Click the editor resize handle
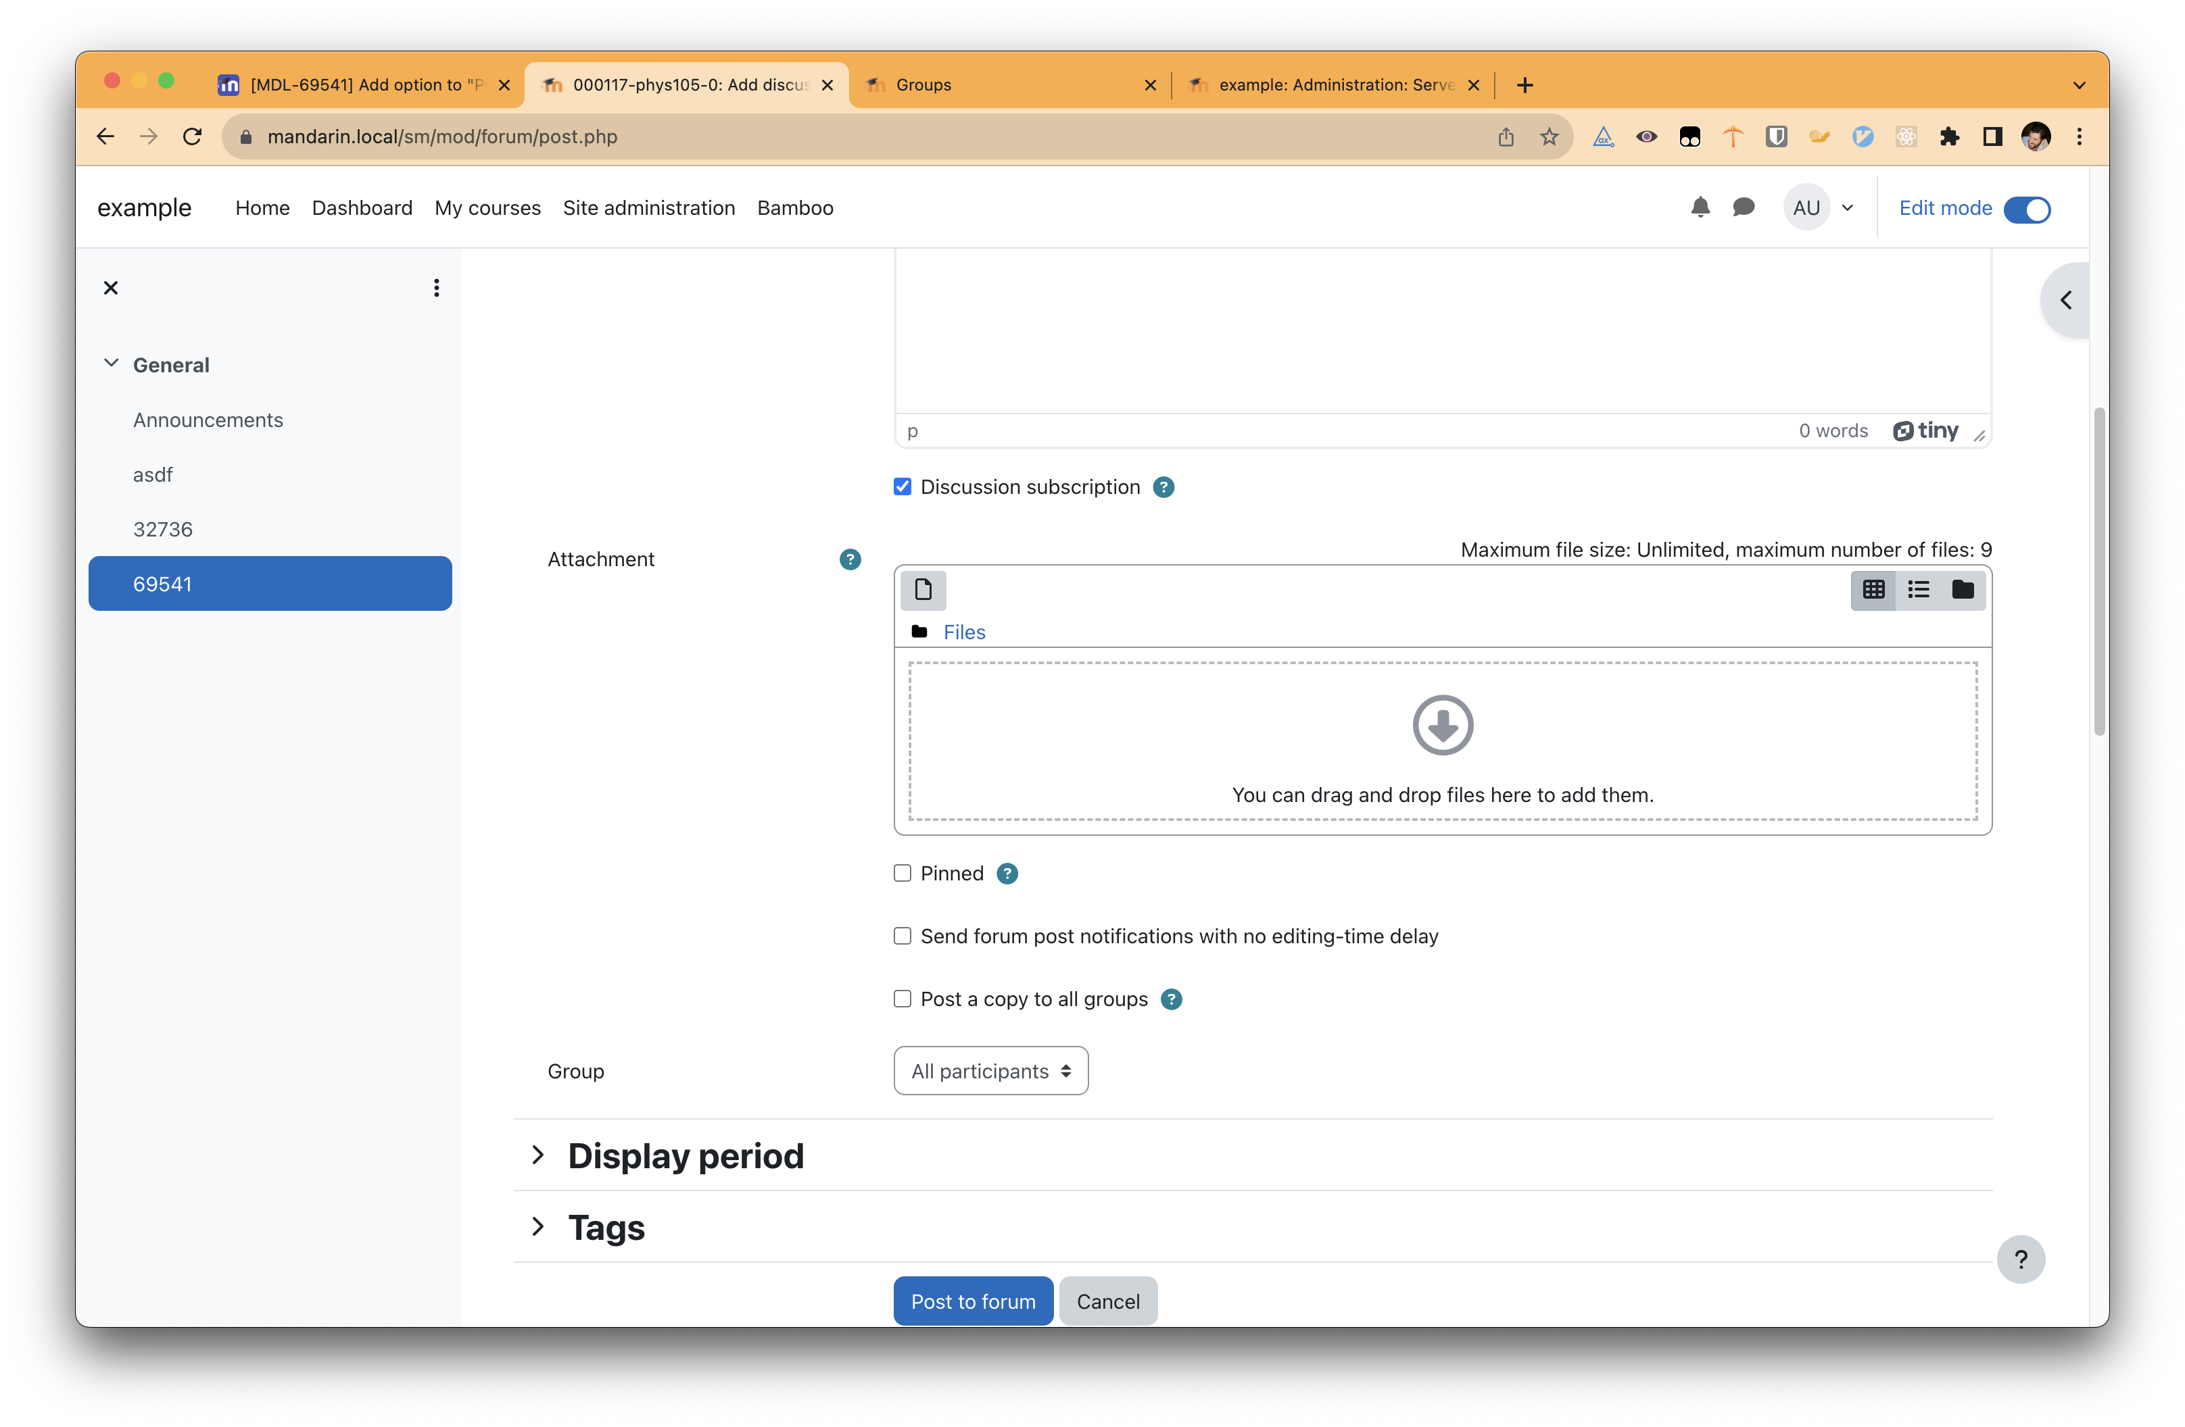Screen dimensions: 2185x1427 coord(1979,436)
